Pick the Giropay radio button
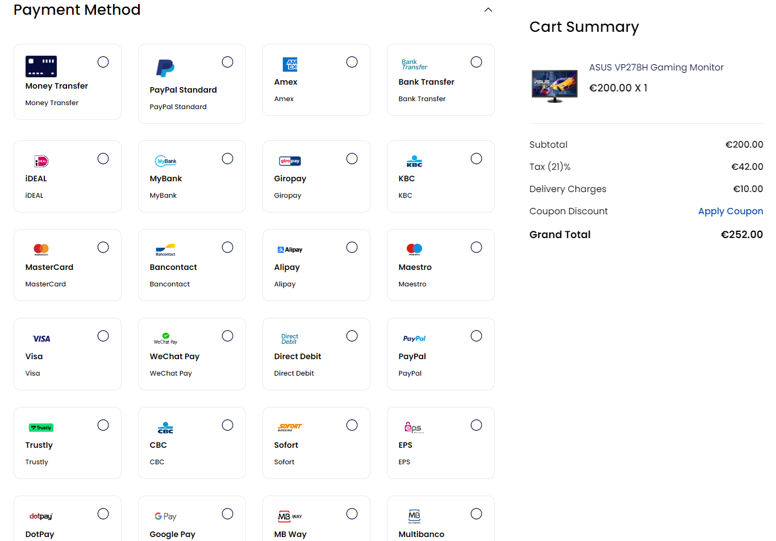 coord(352,159)
